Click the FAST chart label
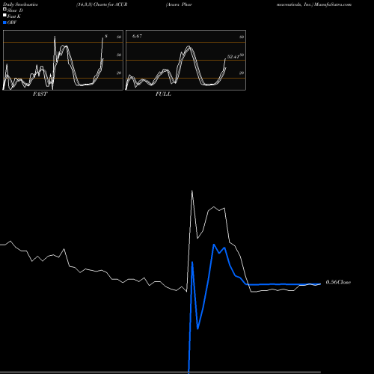Viewport: 374px width, 374px height. pos(40,94)
